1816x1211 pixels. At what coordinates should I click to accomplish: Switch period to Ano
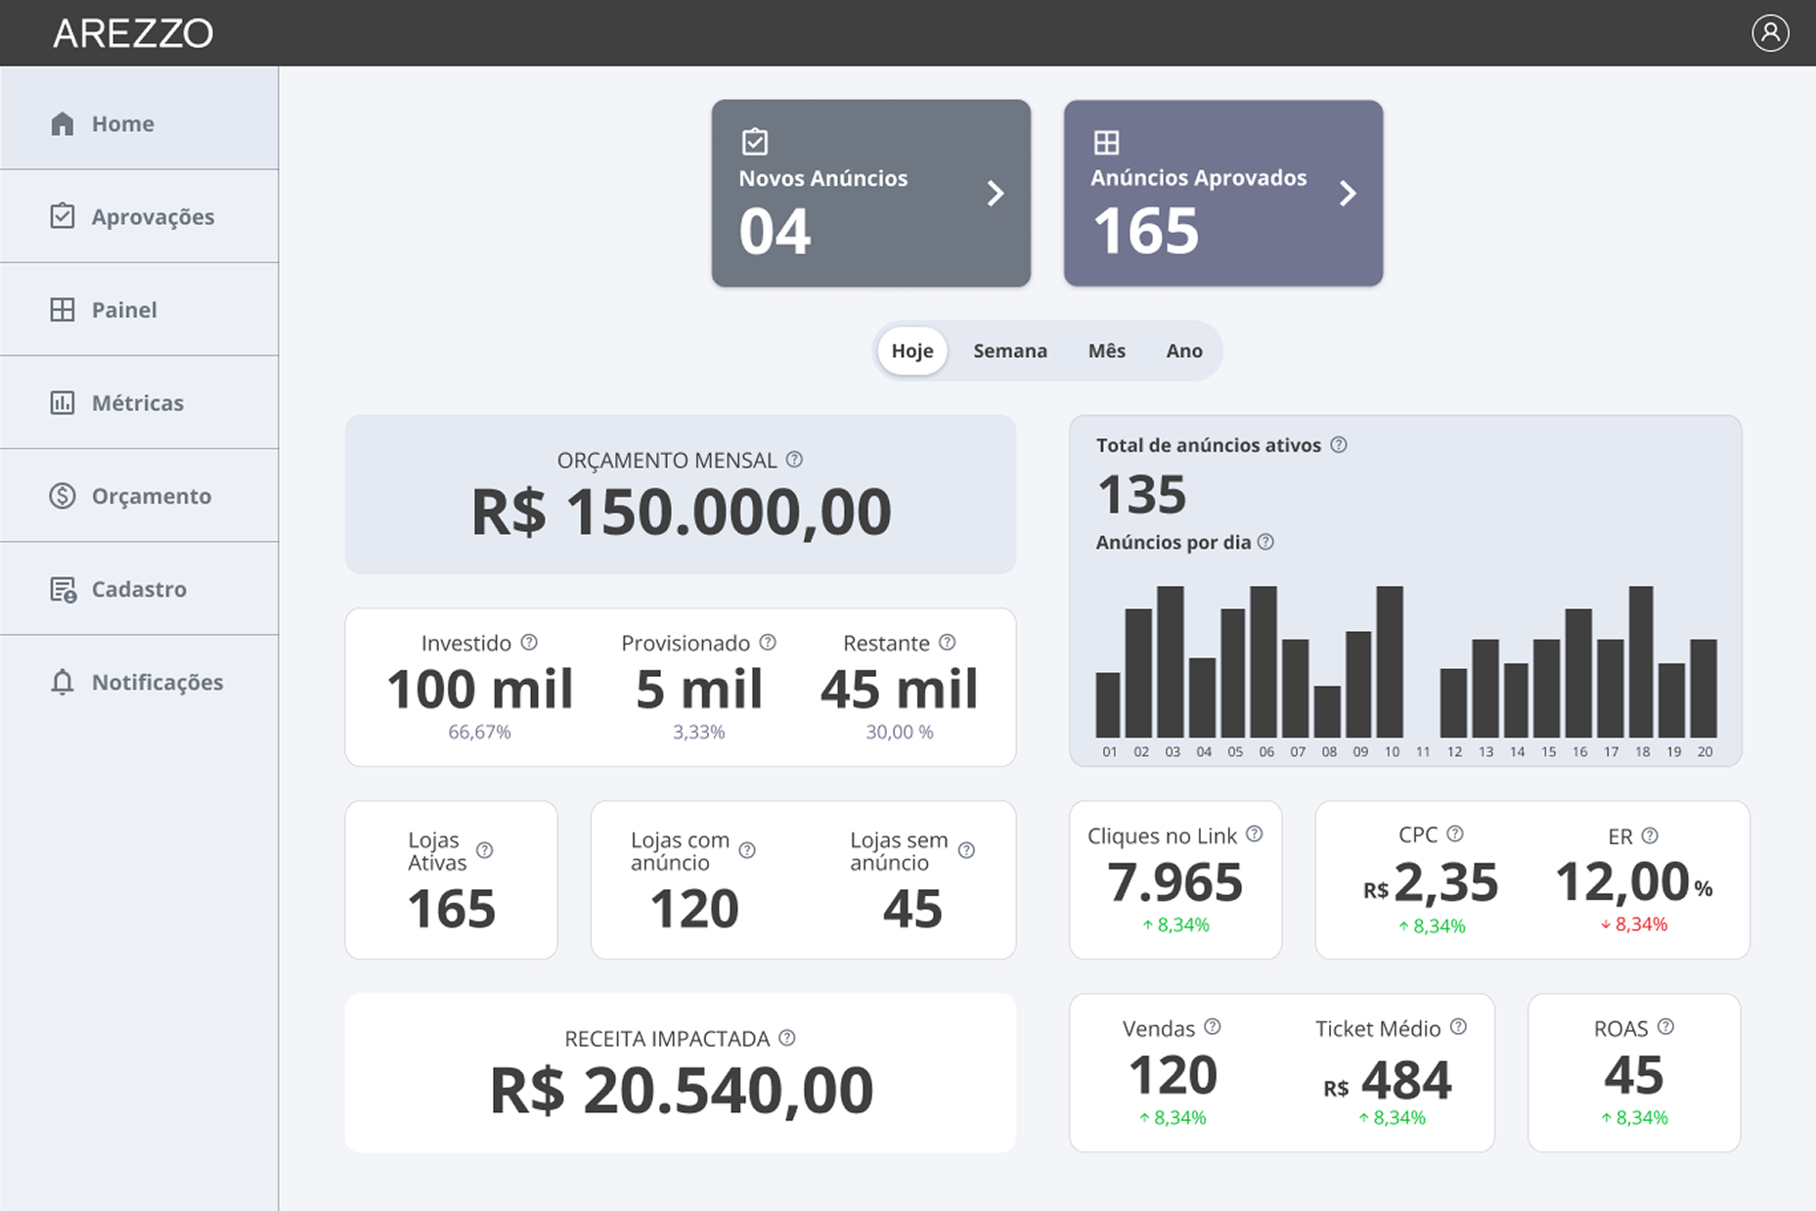1184,350
